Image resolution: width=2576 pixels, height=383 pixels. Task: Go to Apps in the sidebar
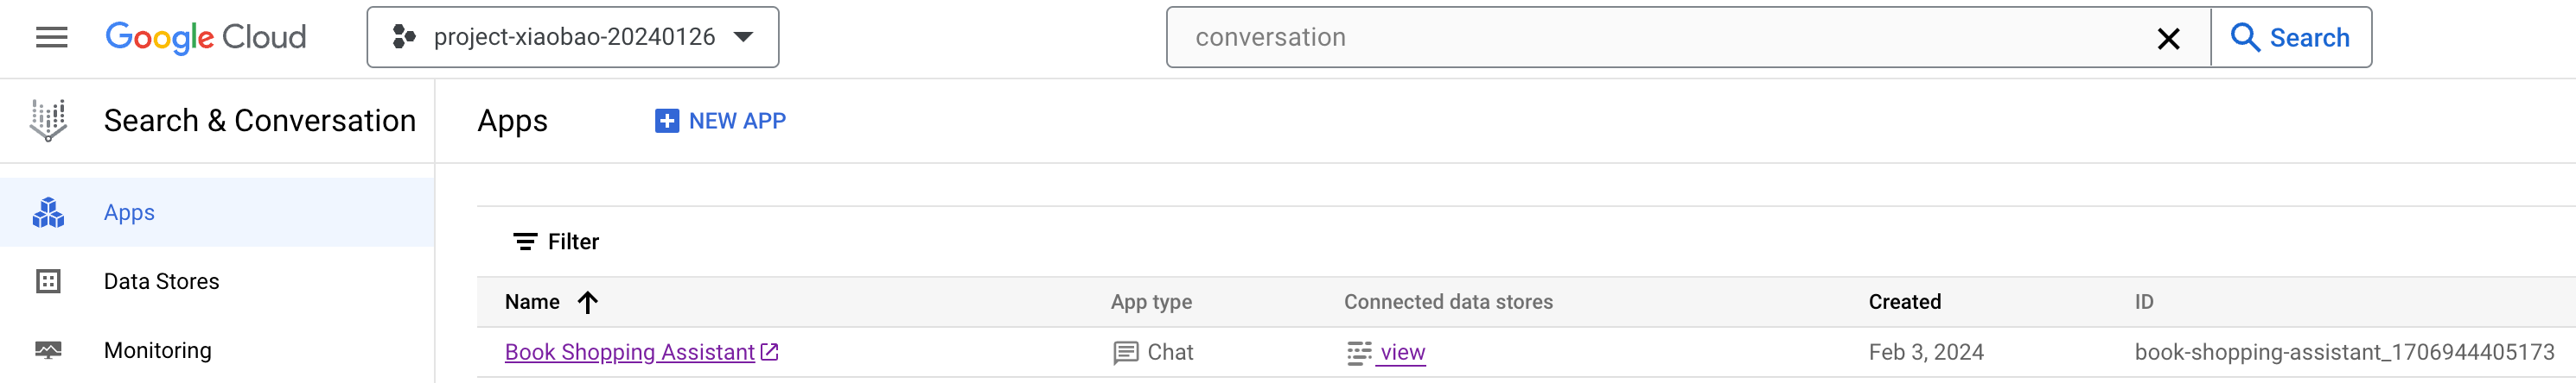(x=129, y=212)
